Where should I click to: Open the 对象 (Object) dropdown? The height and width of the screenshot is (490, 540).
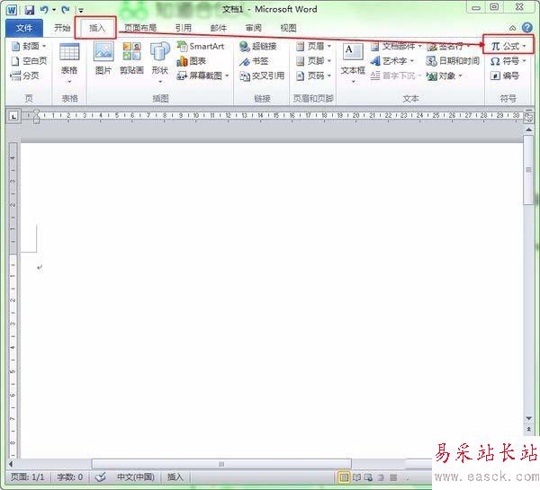coord(445,76)
